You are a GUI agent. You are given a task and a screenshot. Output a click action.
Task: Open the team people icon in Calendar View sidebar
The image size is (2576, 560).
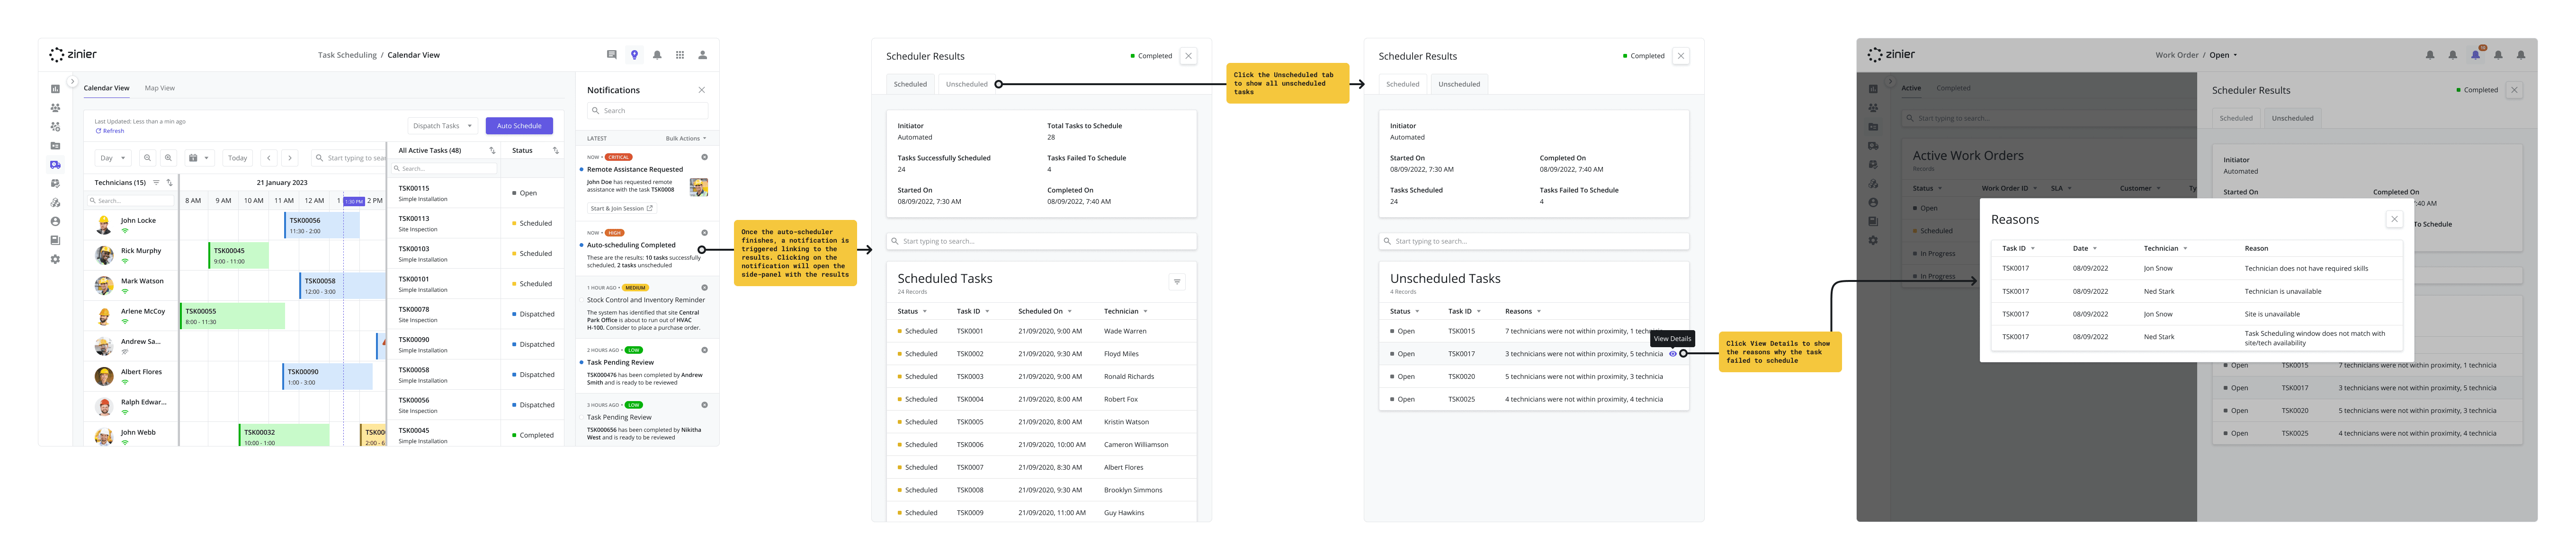pyautogui.click(x=55, y=108)
